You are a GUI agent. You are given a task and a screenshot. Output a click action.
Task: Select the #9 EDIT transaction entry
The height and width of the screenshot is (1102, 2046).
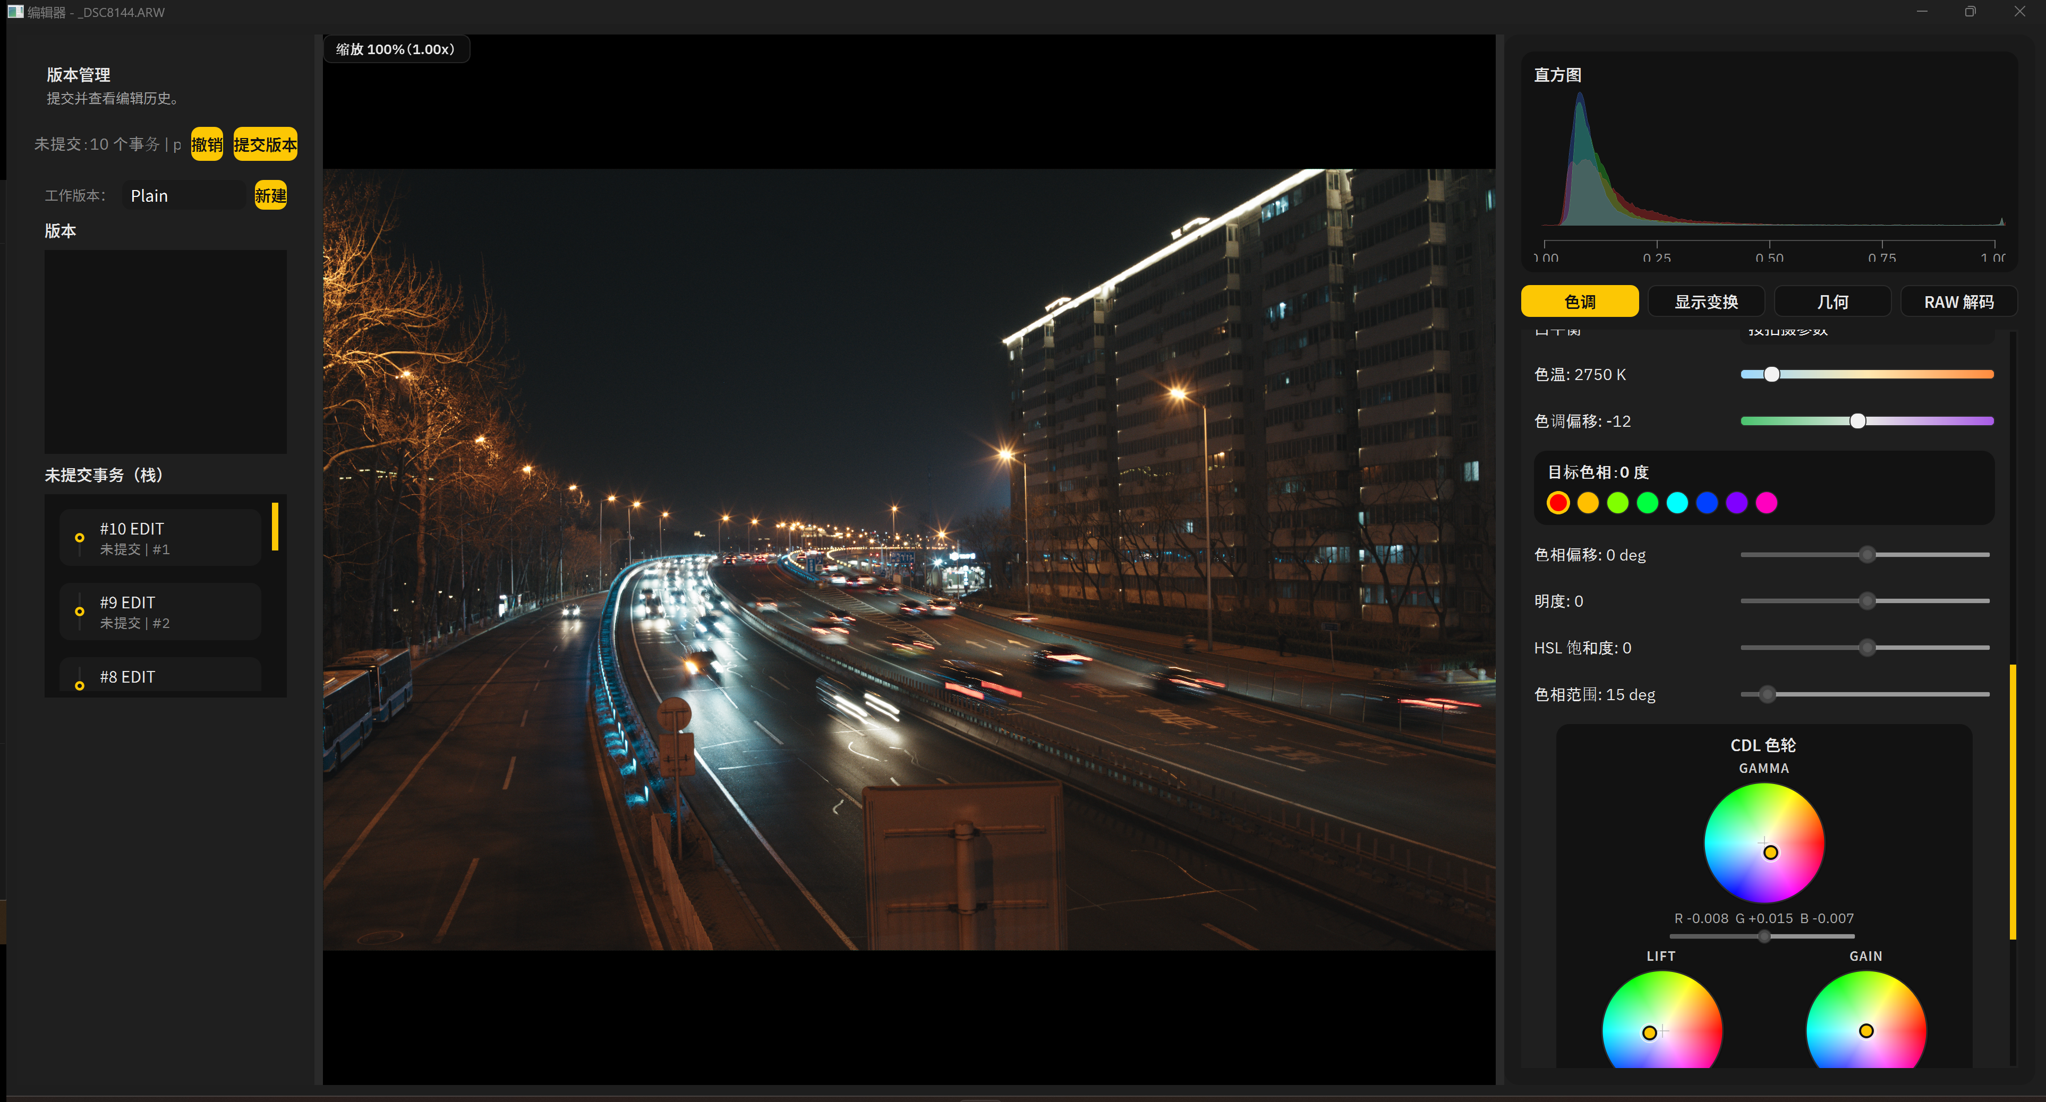click(x=160, y=612)
